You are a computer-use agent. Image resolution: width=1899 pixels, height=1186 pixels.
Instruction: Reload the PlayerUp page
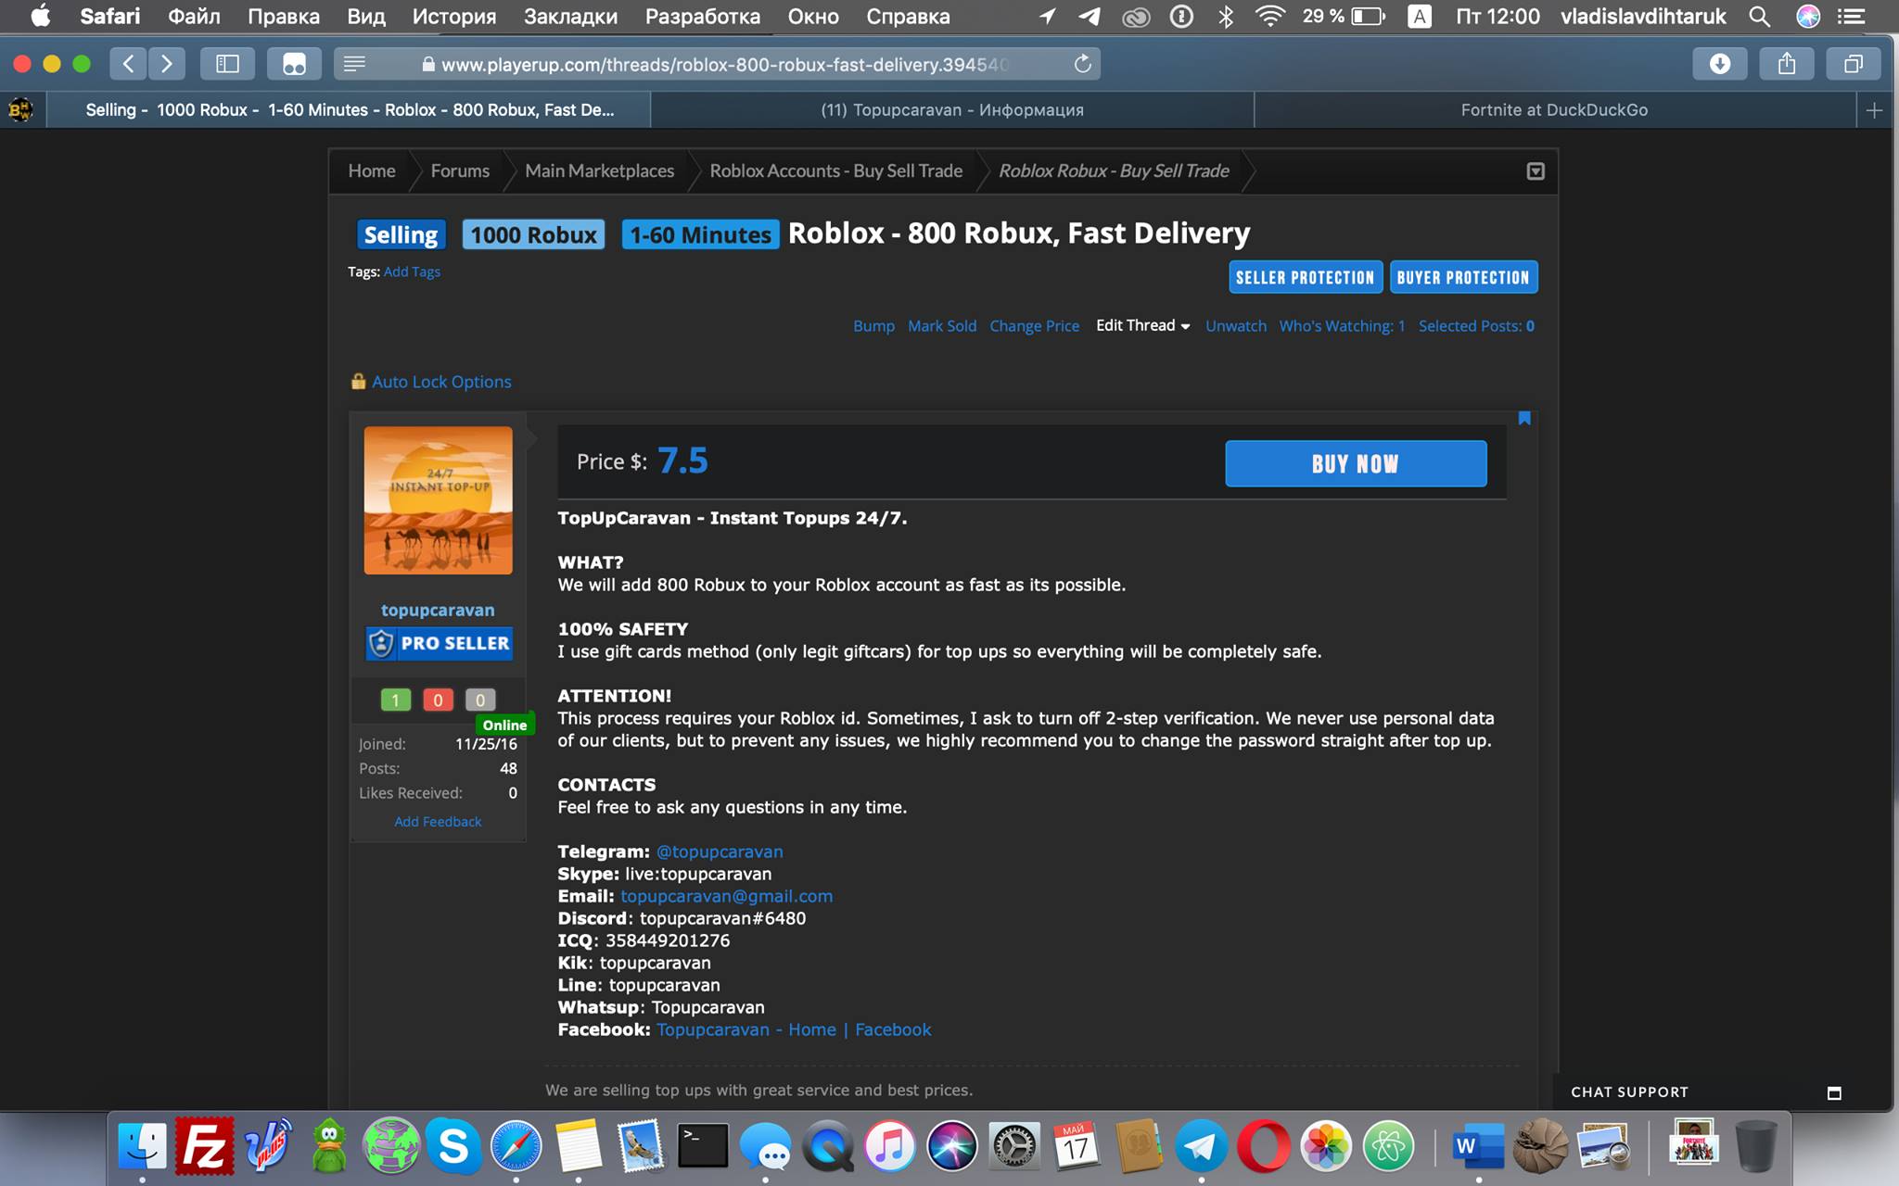(x=1082, y=64)
